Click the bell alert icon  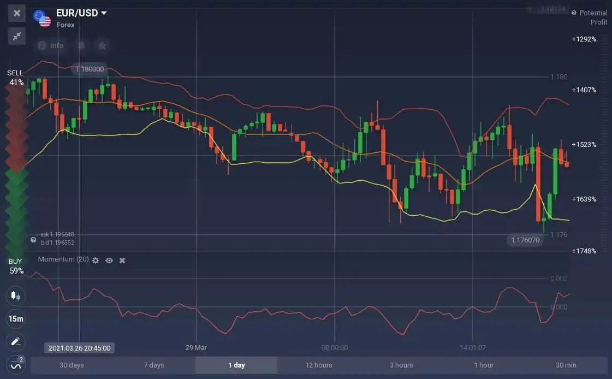(x=82, y=46)
